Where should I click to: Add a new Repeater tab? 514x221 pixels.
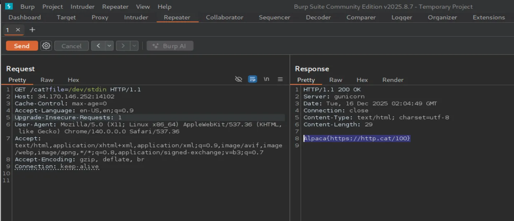[x=32, y=30]
